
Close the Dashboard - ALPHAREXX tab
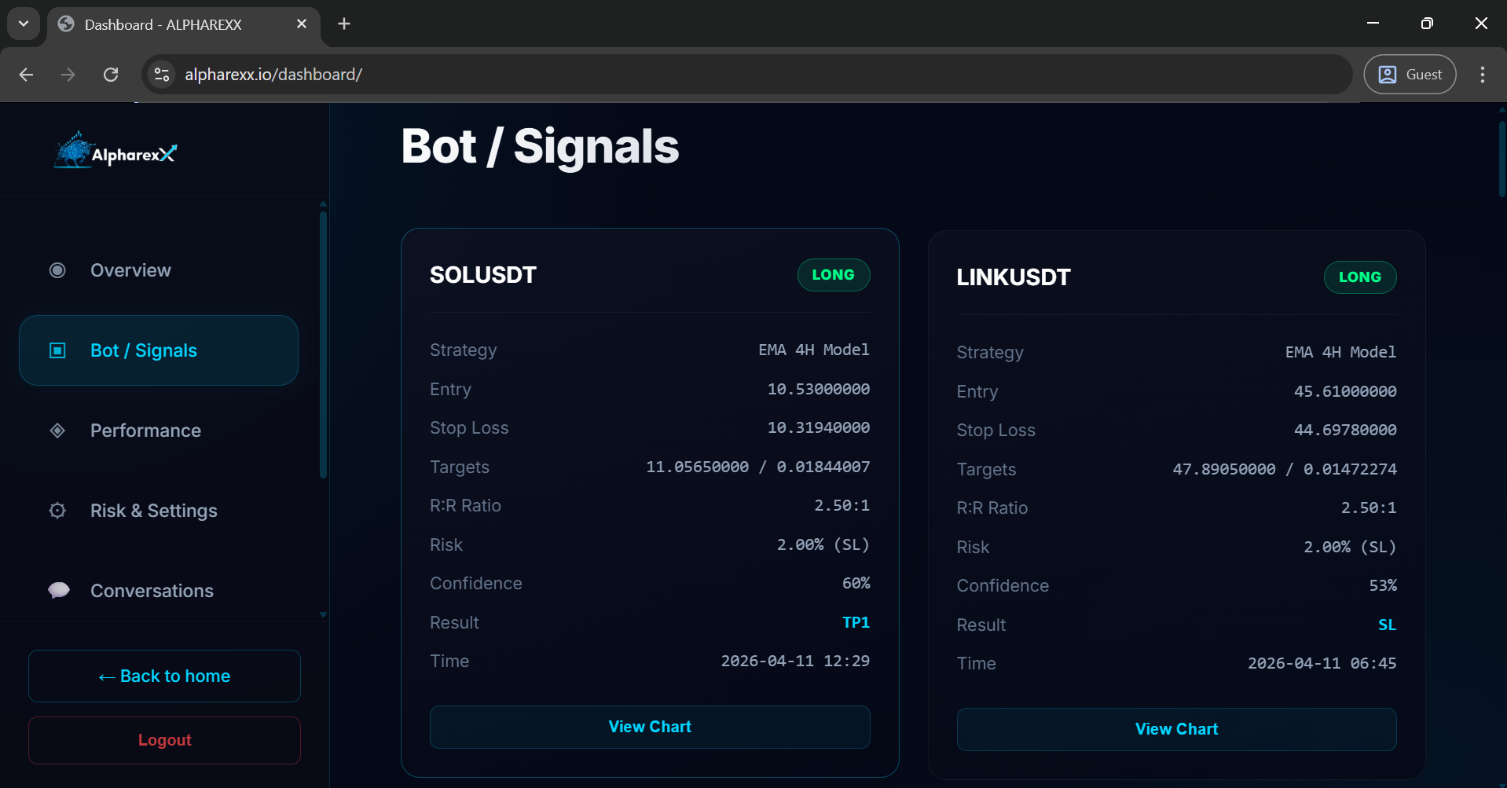302,24
